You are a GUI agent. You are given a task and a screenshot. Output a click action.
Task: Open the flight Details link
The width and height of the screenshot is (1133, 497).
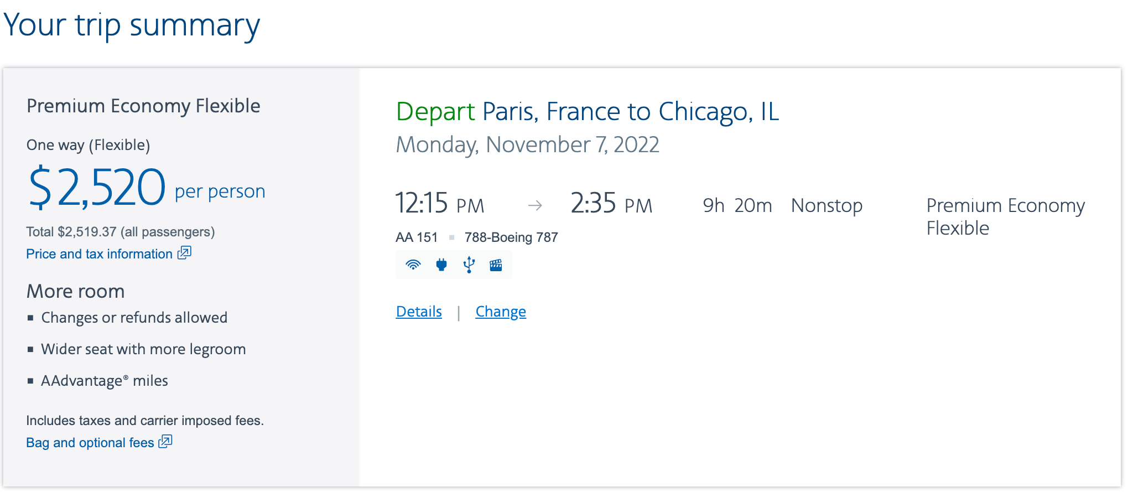419,312
